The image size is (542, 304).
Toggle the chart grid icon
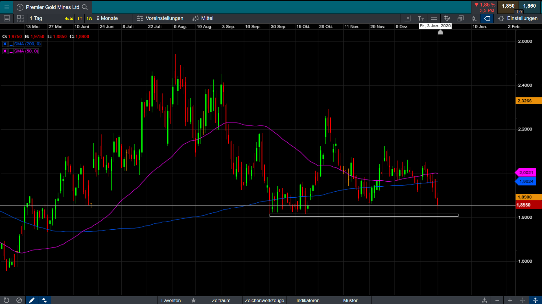(x=434, y=19)
